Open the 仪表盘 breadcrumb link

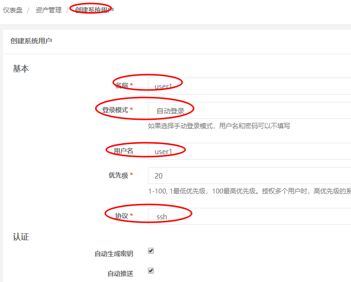pyautogui.click(x=13, y=10)
